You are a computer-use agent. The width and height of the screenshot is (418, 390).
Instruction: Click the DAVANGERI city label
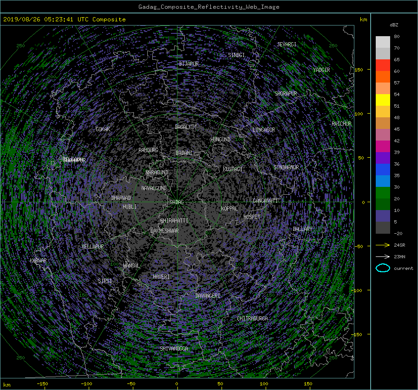[208, 296]
